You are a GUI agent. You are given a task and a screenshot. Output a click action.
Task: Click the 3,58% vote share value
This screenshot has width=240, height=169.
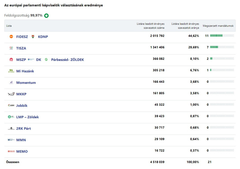195,93
